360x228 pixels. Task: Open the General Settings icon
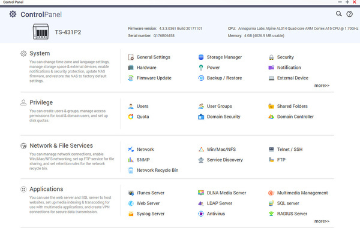[x=131, y=57]
